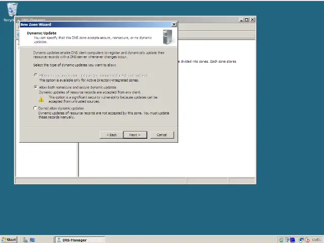Click 'Each zone stores' text in DNS Manager
The width and height of the screenshot is (324, 243).
223,61
